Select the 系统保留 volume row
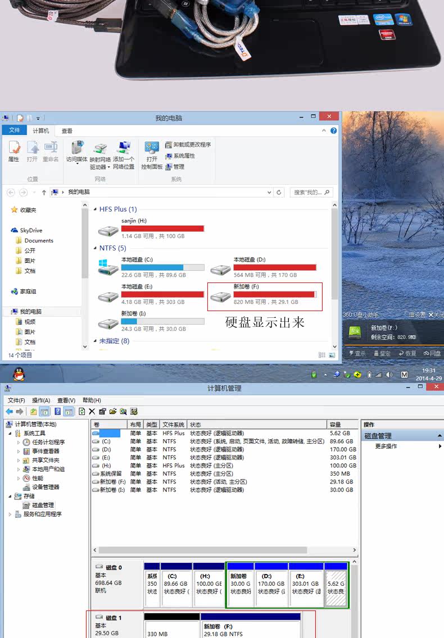Screen dimensions: 444x638 [x=225, y=473]
